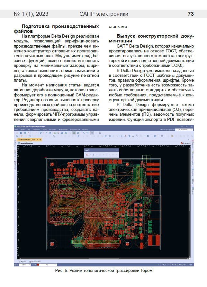
Task: Click the Отменить button above the canvas
Action: (185, 143)
